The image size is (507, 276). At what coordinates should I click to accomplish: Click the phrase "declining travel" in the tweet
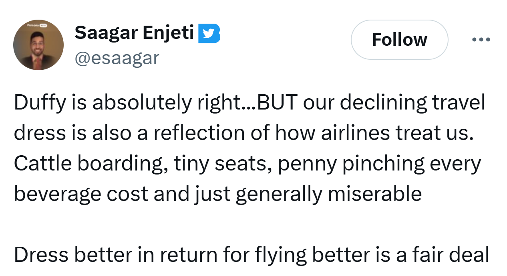(411, 103)
